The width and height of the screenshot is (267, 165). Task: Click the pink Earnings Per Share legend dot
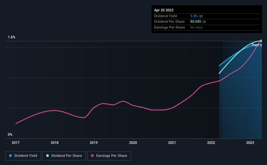92,156
